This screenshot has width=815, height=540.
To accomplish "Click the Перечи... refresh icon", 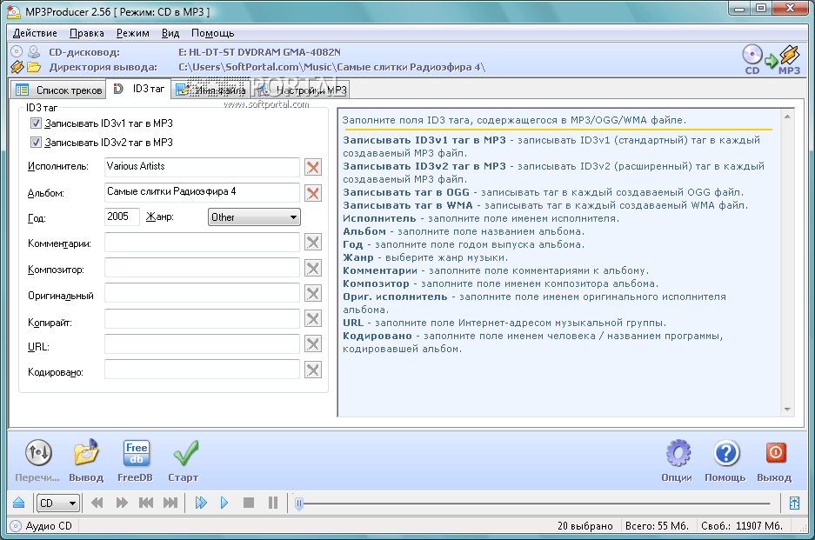I will point(38,453).
